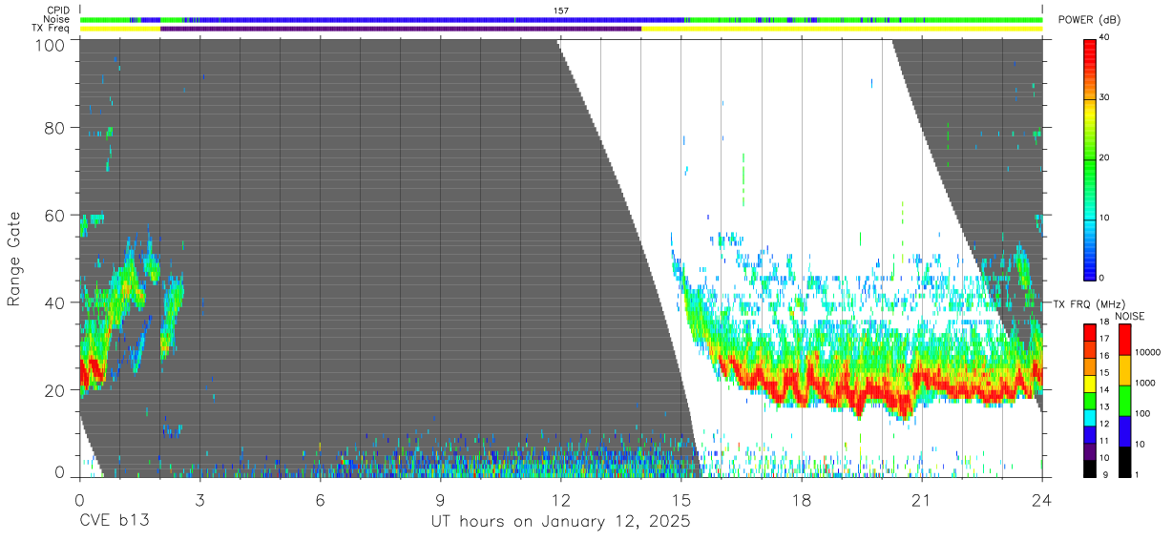Click the 100 tick on range axis
Viewport: 1172px width, 541px height.
pyautogui.click(x=48, y=45)
